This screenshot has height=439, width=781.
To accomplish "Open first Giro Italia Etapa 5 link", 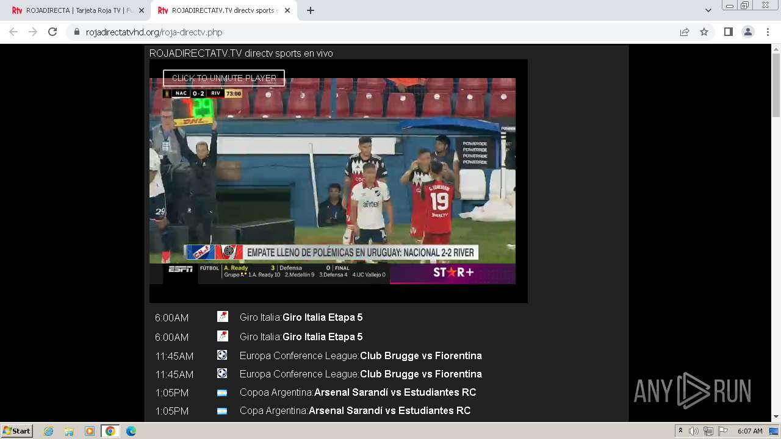I will click(x=322, y=317).
